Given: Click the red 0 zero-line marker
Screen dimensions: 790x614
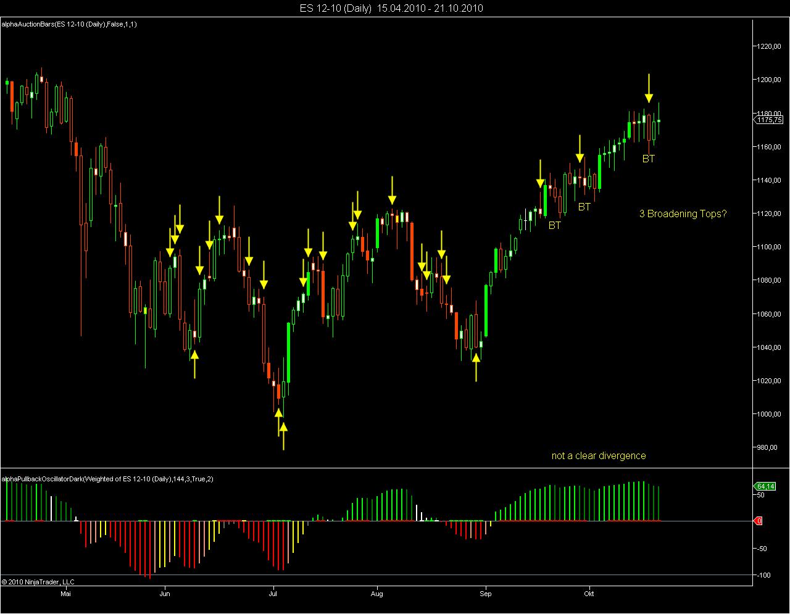Looking at the screenshot, I should coord(759,521).
